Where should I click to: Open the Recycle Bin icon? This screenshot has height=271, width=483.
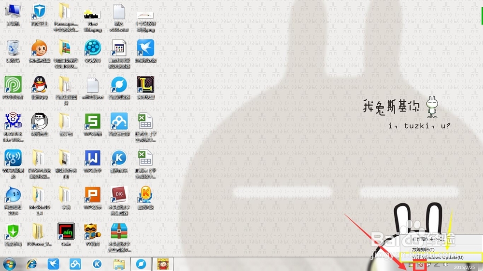13,51
